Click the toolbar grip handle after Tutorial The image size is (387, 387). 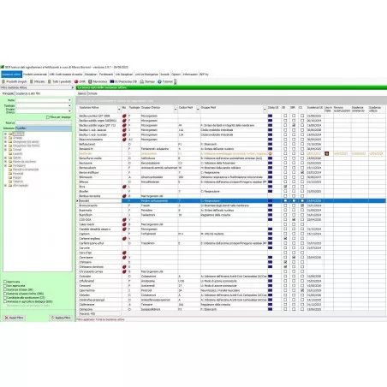point(175,81)
